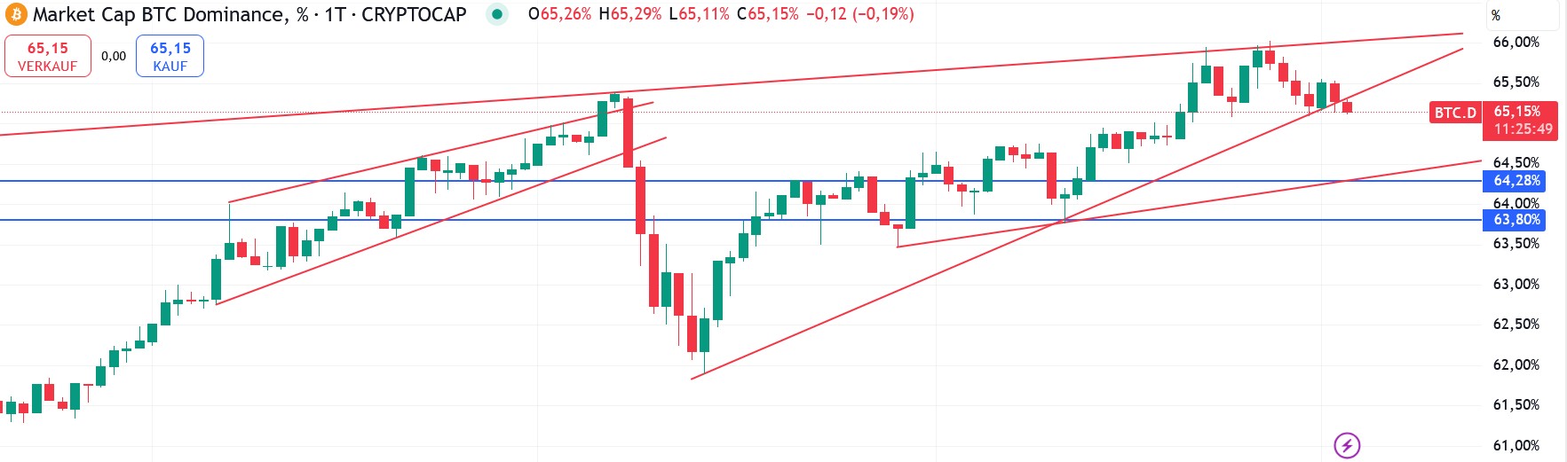Viewport: 1567px width, 462px height.
Task: Click the purple lightning bolt icon
Action: point(1347,445)
